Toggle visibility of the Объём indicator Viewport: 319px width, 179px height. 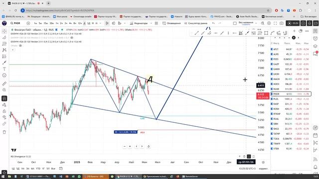pyautogui.click(x=20, y=46)
